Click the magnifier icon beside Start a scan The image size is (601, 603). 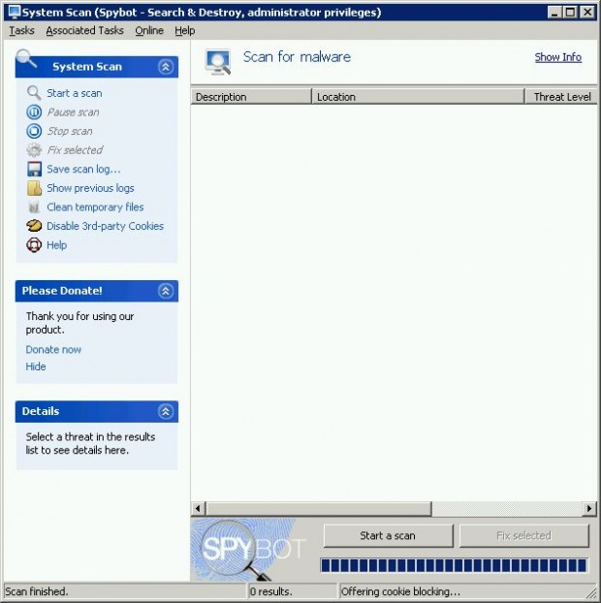coord(34,93)
